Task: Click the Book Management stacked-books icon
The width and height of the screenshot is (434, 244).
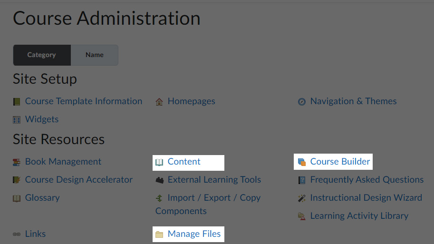Action: click(x=17, y=162)
